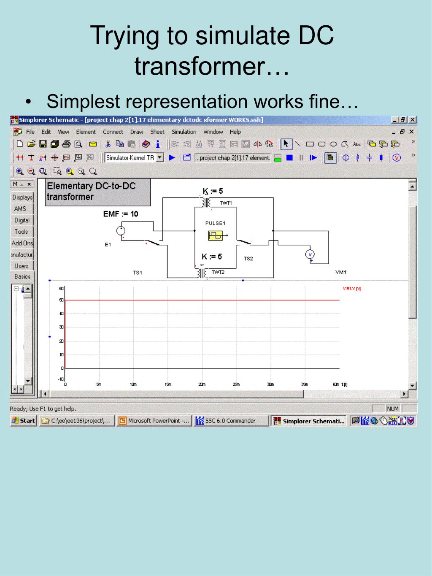Insert capacitor symbol icon
This screenshot has height=576, width=432.
point(370,158)
